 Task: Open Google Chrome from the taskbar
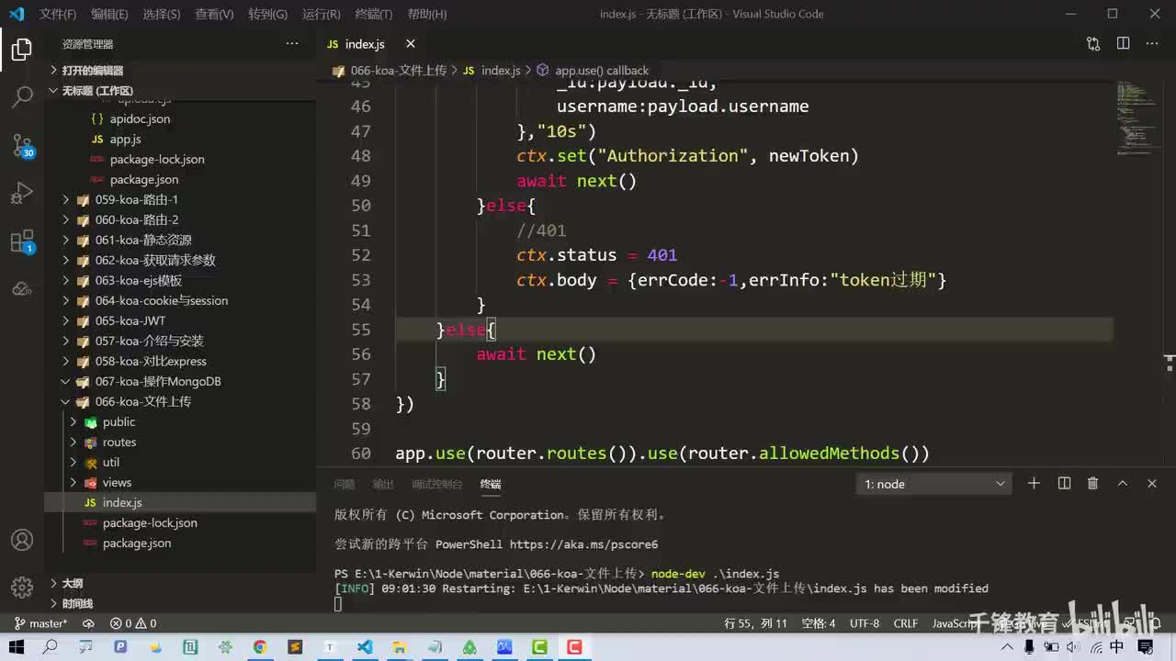[x=260, y=647]
